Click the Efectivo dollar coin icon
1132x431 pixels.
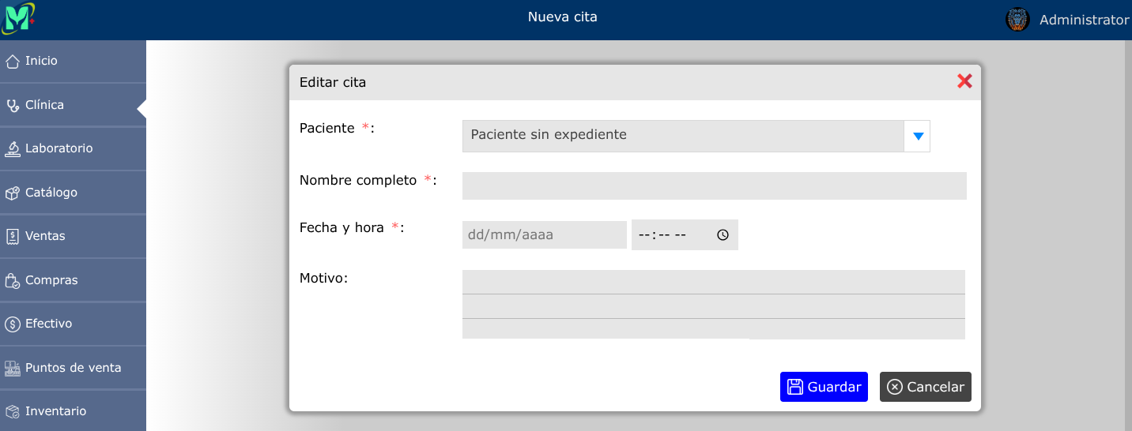[12, 324]
